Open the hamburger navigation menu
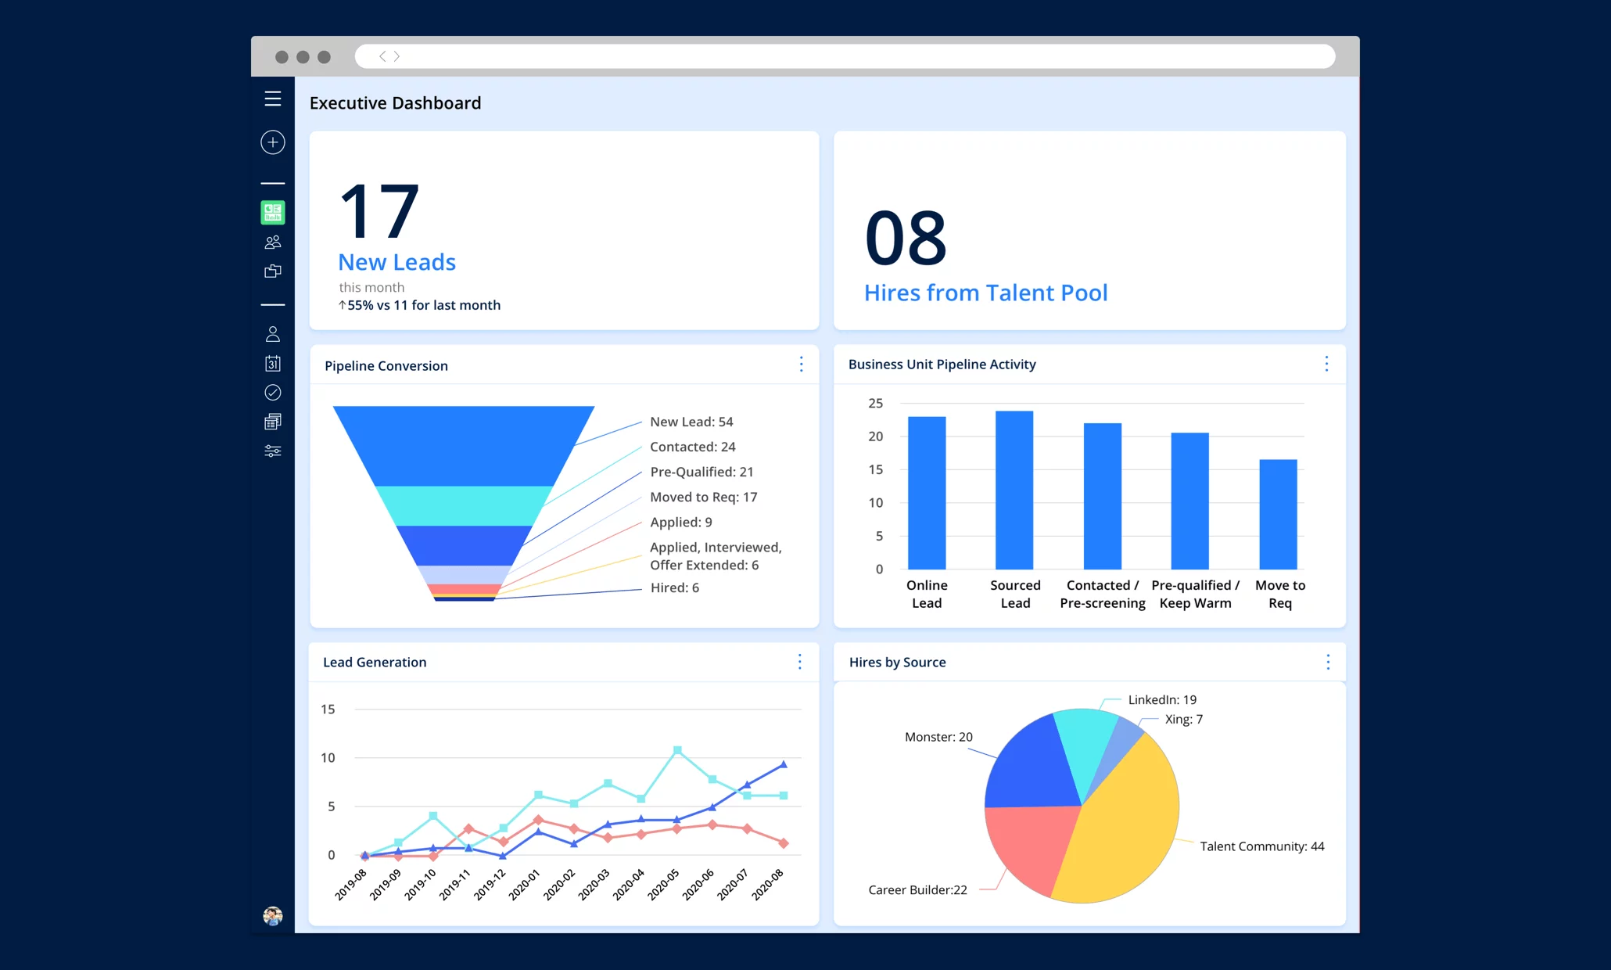 point(272,99)
